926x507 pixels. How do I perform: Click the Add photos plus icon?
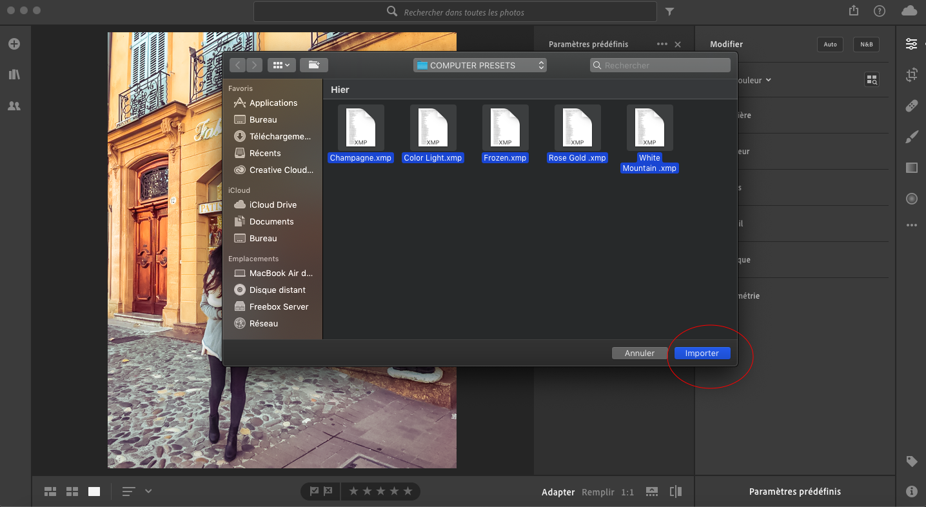coord(14,44)
